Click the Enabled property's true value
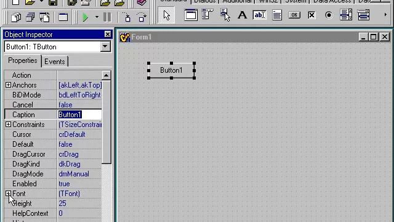This screenshot has width=394, height=222. pyautogui.click(x=64, y=184)
